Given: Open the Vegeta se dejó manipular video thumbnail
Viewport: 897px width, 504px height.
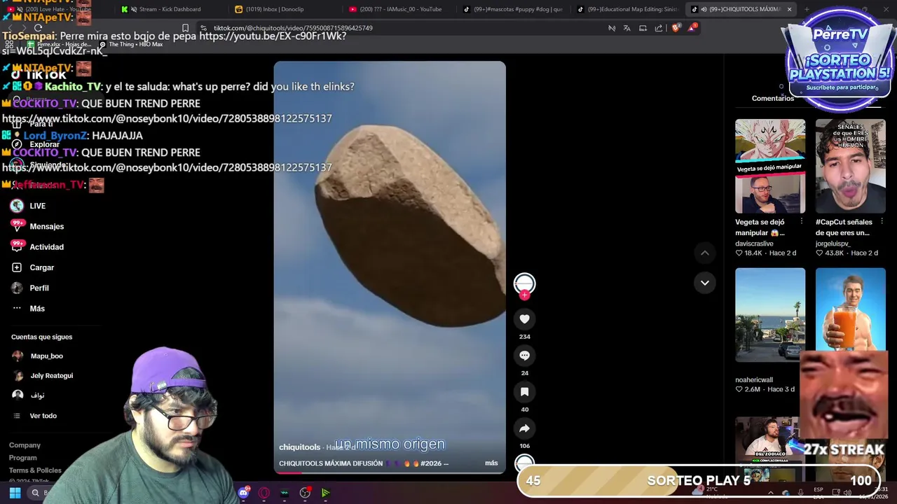Looking at the screenshot, I should (x=770, y=166).
